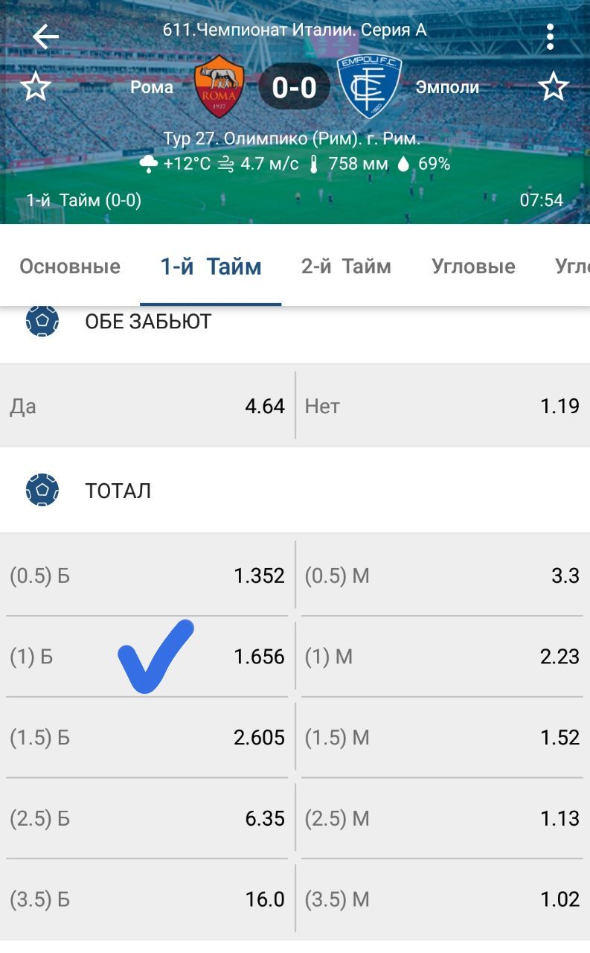Tap the Roma club crest
This screenshot has width=590, height=953.
point(219,86)
